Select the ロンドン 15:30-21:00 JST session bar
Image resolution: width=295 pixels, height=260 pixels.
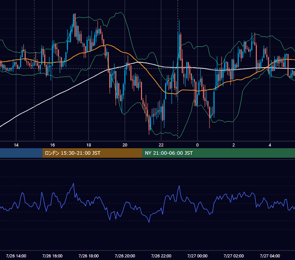pyautogui.click(x=92, y=153)
